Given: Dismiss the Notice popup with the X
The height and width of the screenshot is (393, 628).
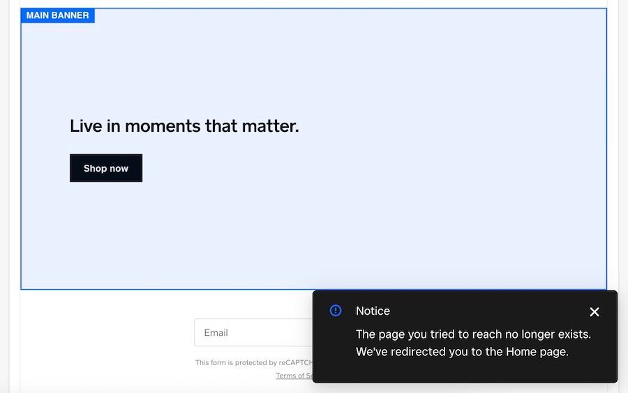Looking at the screenshot, I should coord(595,311).
